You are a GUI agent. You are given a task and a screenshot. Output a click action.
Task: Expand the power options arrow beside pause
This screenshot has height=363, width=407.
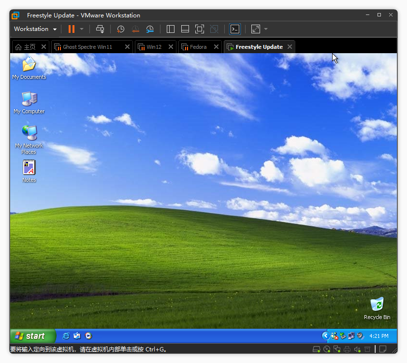(x=82, y=29)
